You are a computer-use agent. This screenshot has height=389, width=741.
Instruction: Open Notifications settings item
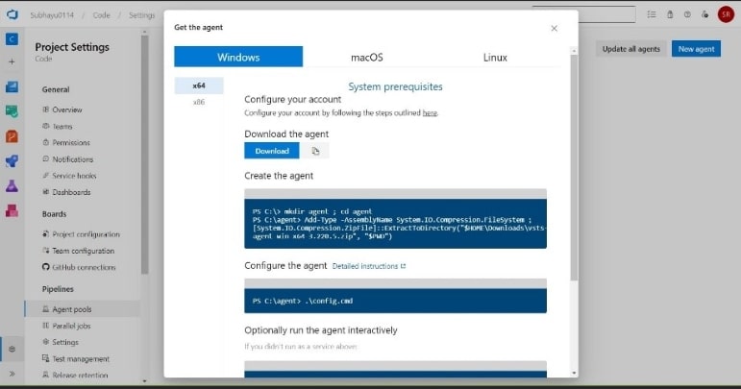(x=72, y=159)
